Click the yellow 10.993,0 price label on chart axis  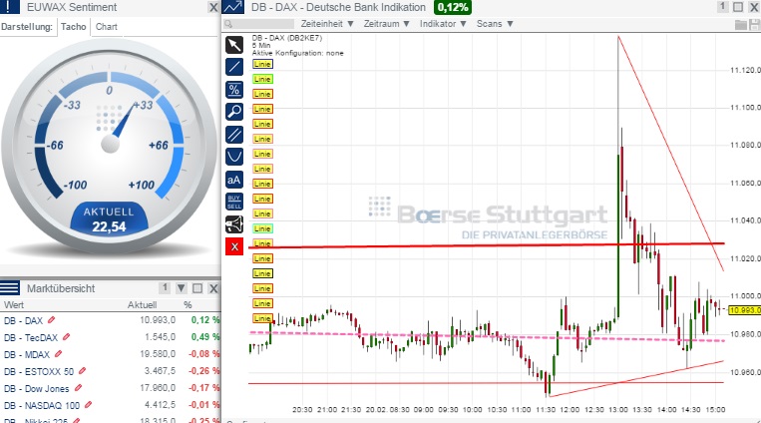[744, 310]
